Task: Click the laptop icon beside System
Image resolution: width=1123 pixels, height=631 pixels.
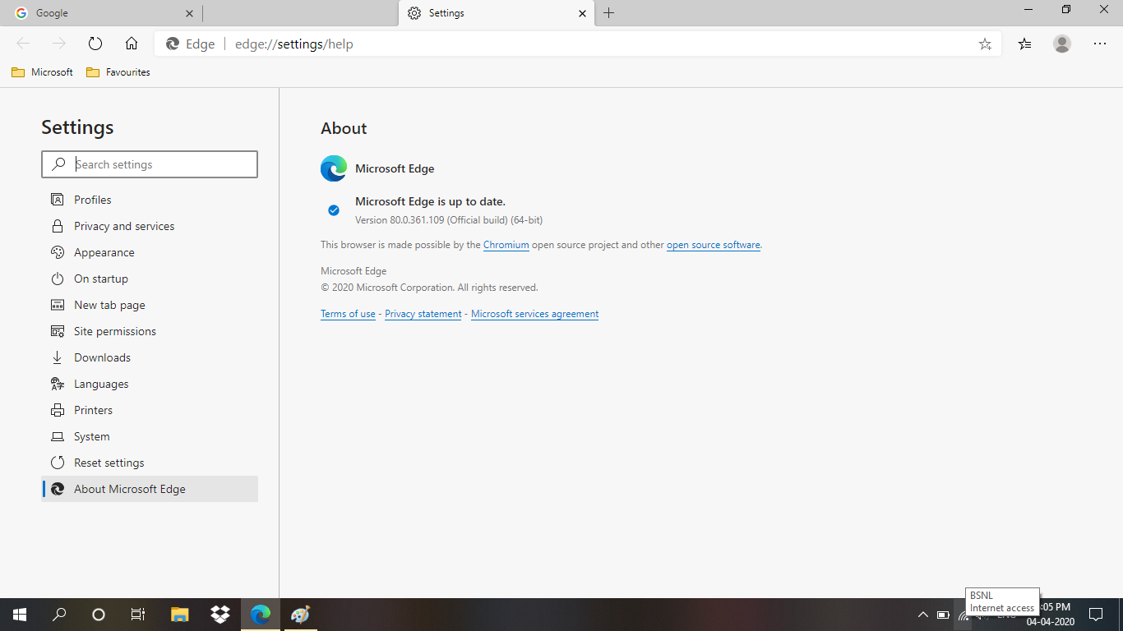Action: click(x=58, y=436)
